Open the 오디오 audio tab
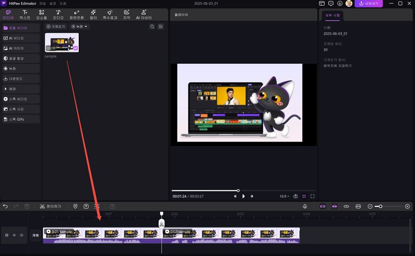The height and width of the screenshot is (256, 415). click(x=58, y=15)
